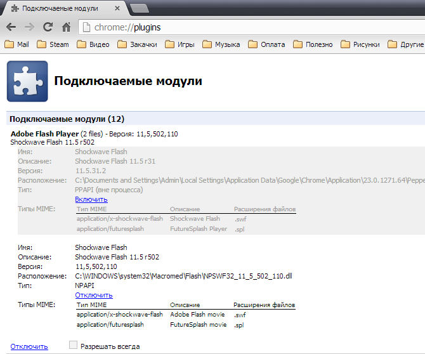
Task: Click bottom Отключить link for Flash Player
Action: click(29, 346)
